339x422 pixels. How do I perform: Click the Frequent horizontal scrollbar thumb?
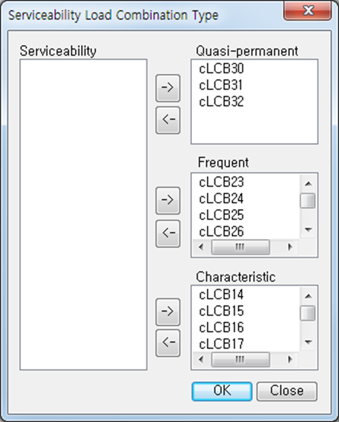240,247
